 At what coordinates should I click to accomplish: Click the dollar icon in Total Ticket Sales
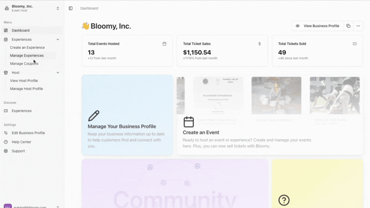(260, 44)
